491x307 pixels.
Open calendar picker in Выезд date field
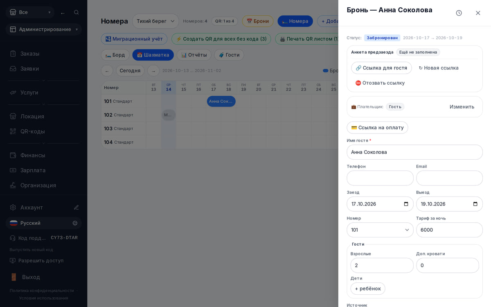point(475,204)
